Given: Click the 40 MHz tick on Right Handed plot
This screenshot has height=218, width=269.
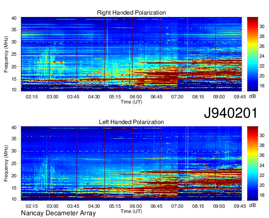Looking at the screenshot, I should [14, 18].
